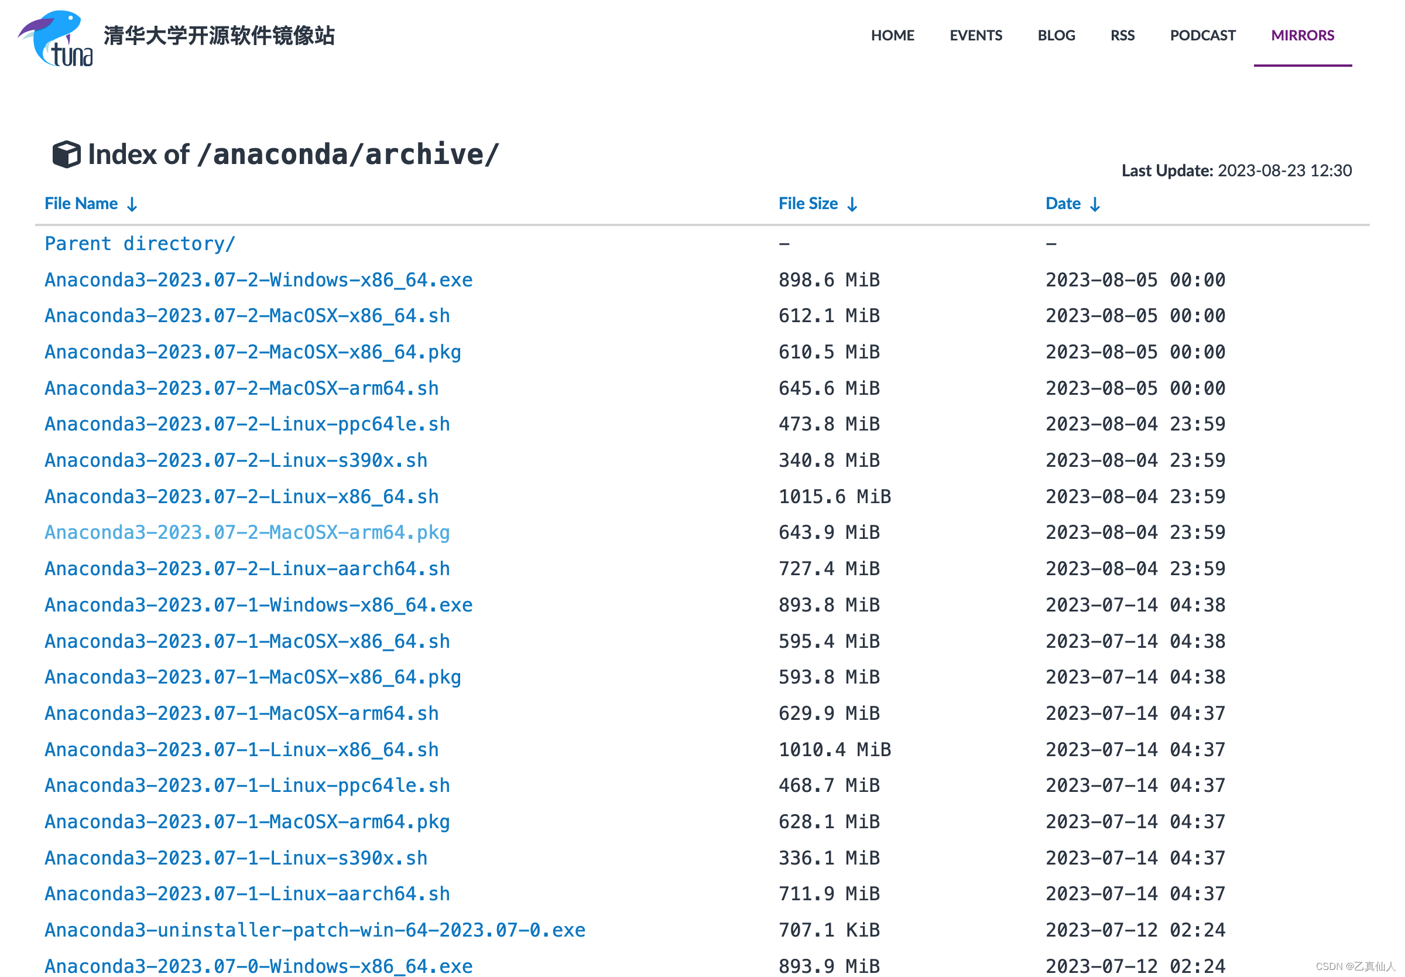This screenshot has width=1405, height=977.
Task: Click the 336.1 MiB file size
Action: coord(829,858)
